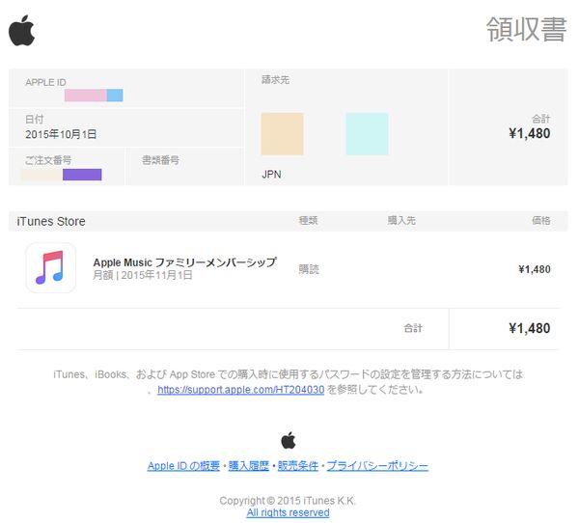The width and height of the screenshot is (579, 523).
Task: Click the Apple Music ファミリーメンバーシップ title
Action: coord(184,261)
